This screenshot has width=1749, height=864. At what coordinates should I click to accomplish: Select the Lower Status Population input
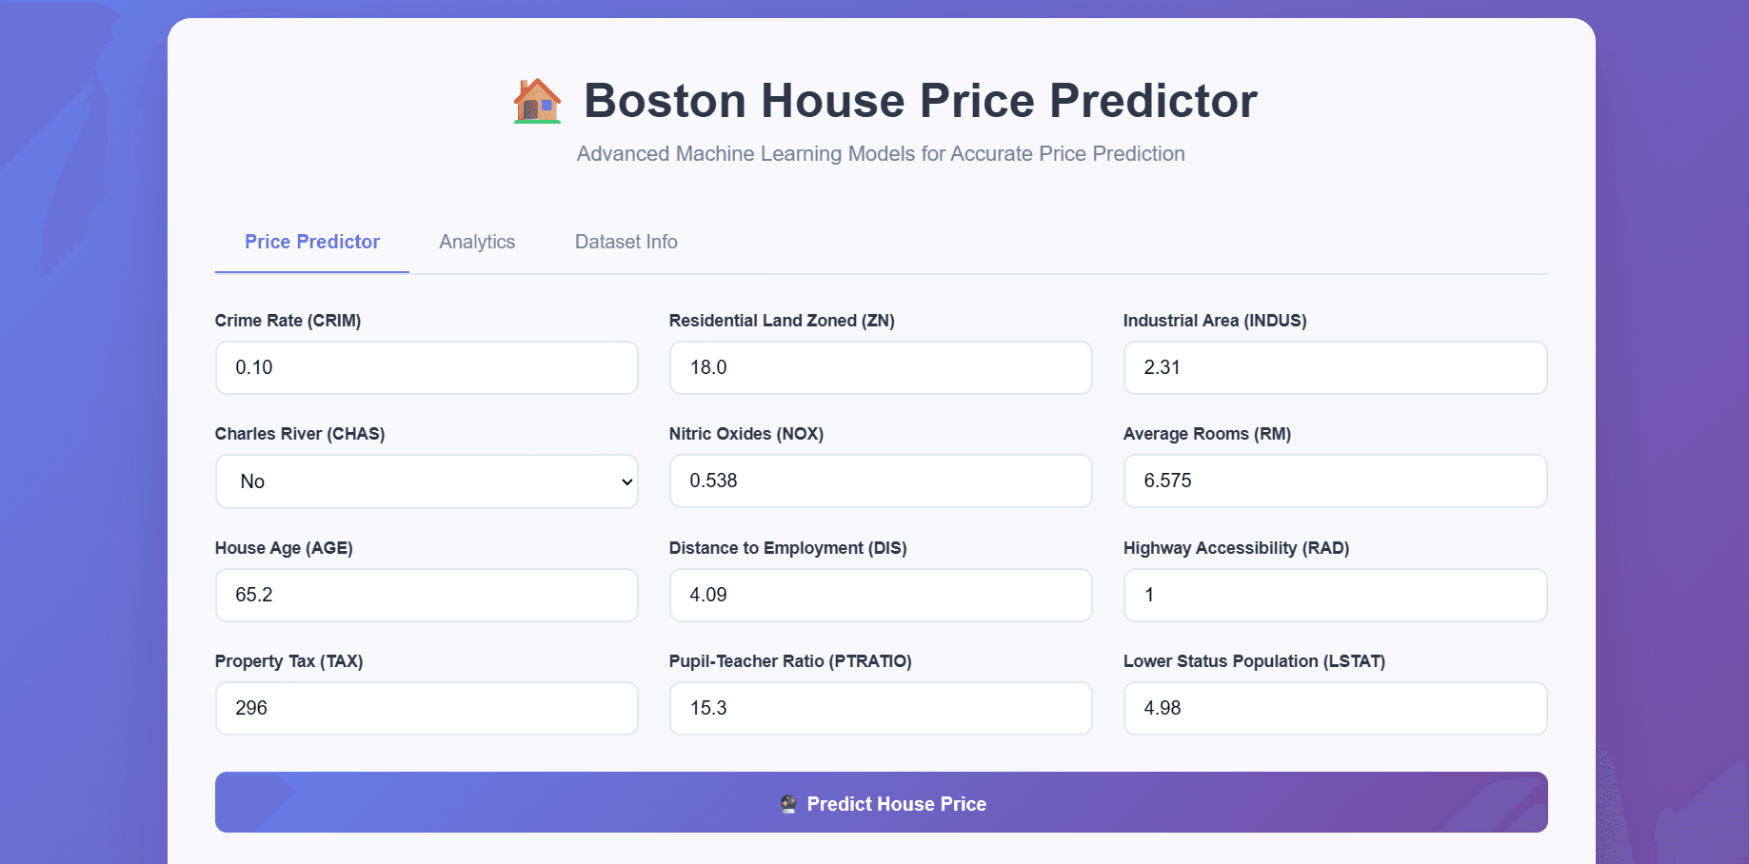click(1335, 708)
